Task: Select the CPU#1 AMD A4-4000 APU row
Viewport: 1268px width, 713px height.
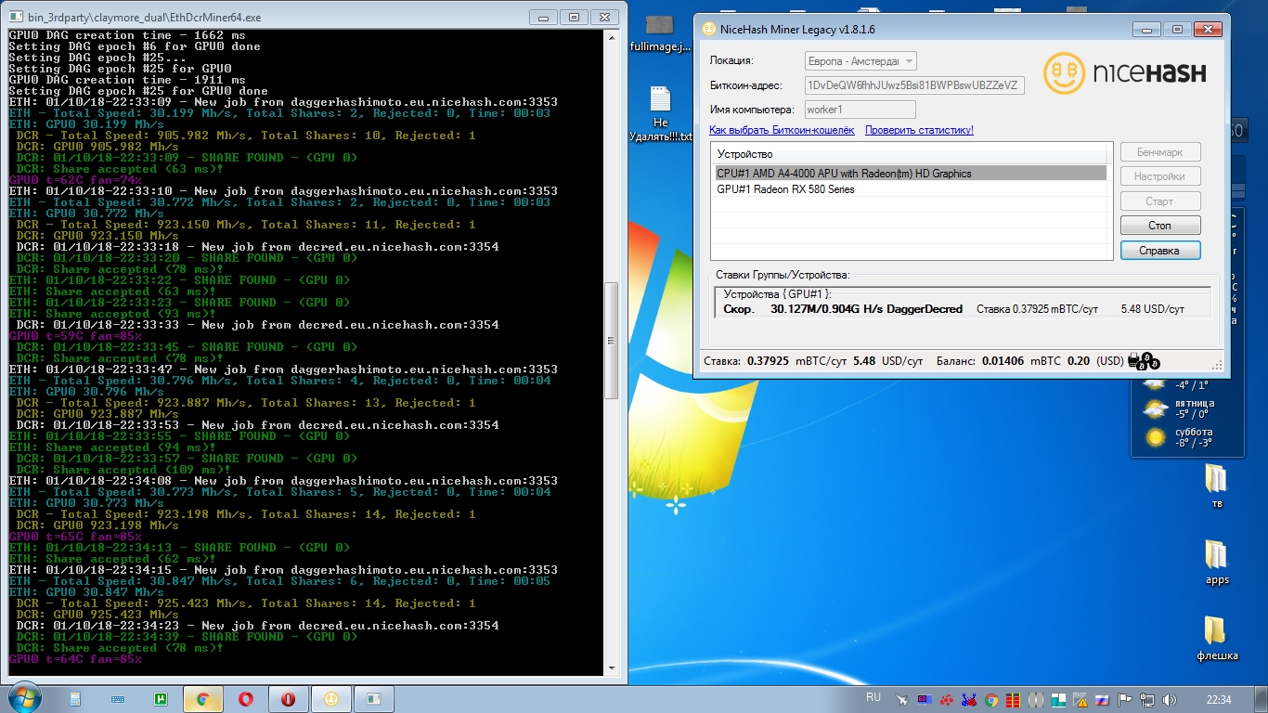Action: [x=910, y=174]
